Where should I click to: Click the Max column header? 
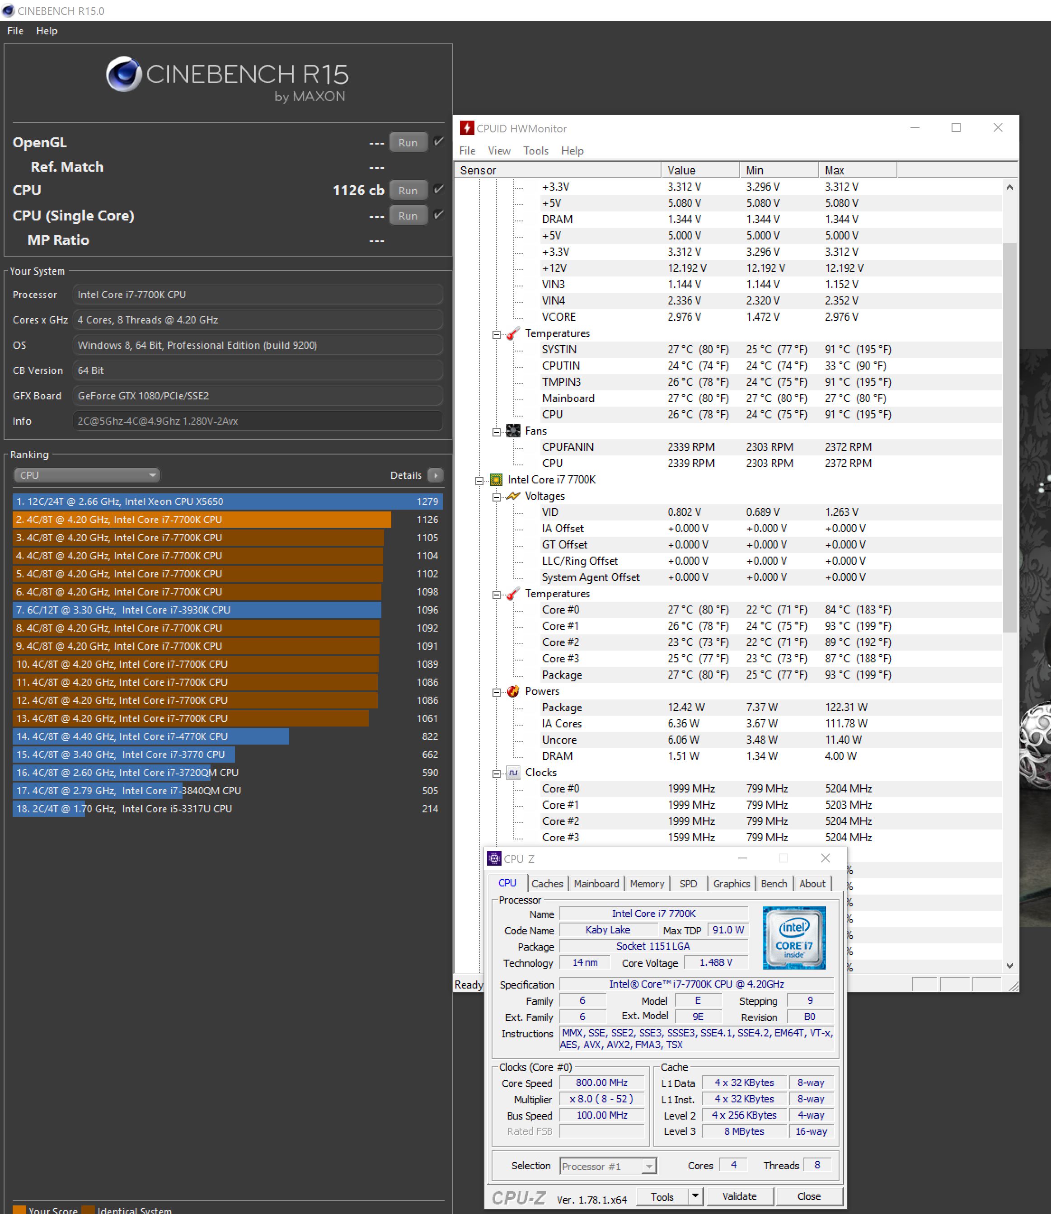click(x=858, y=170)
